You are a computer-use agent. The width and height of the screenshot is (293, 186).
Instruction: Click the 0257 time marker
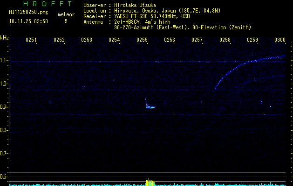197,40
